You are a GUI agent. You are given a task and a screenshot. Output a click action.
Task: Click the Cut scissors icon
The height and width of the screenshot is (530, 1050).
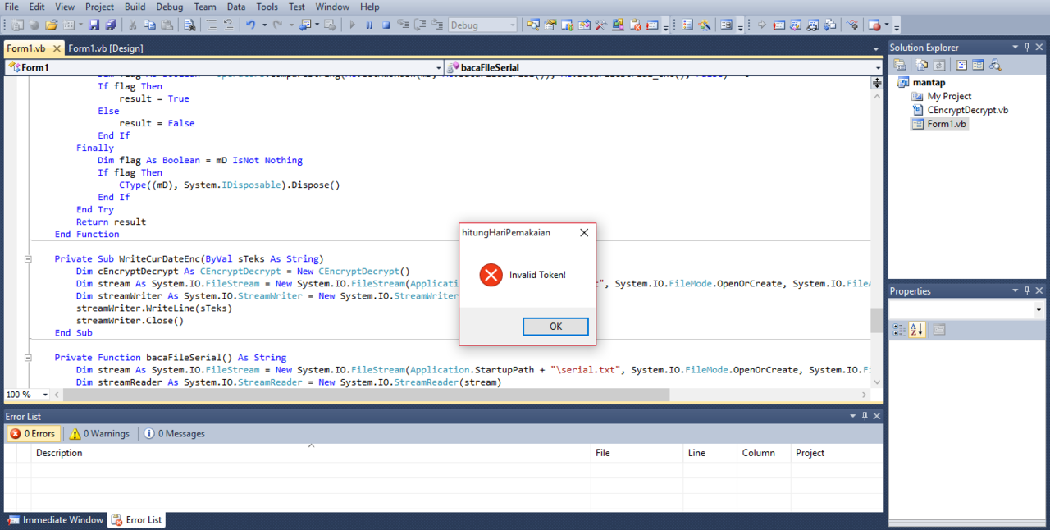[x=133, y=25]
